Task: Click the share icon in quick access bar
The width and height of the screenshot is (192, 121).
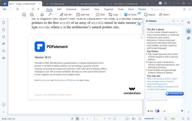Action: pyautogui.click(x=33, y=9)
